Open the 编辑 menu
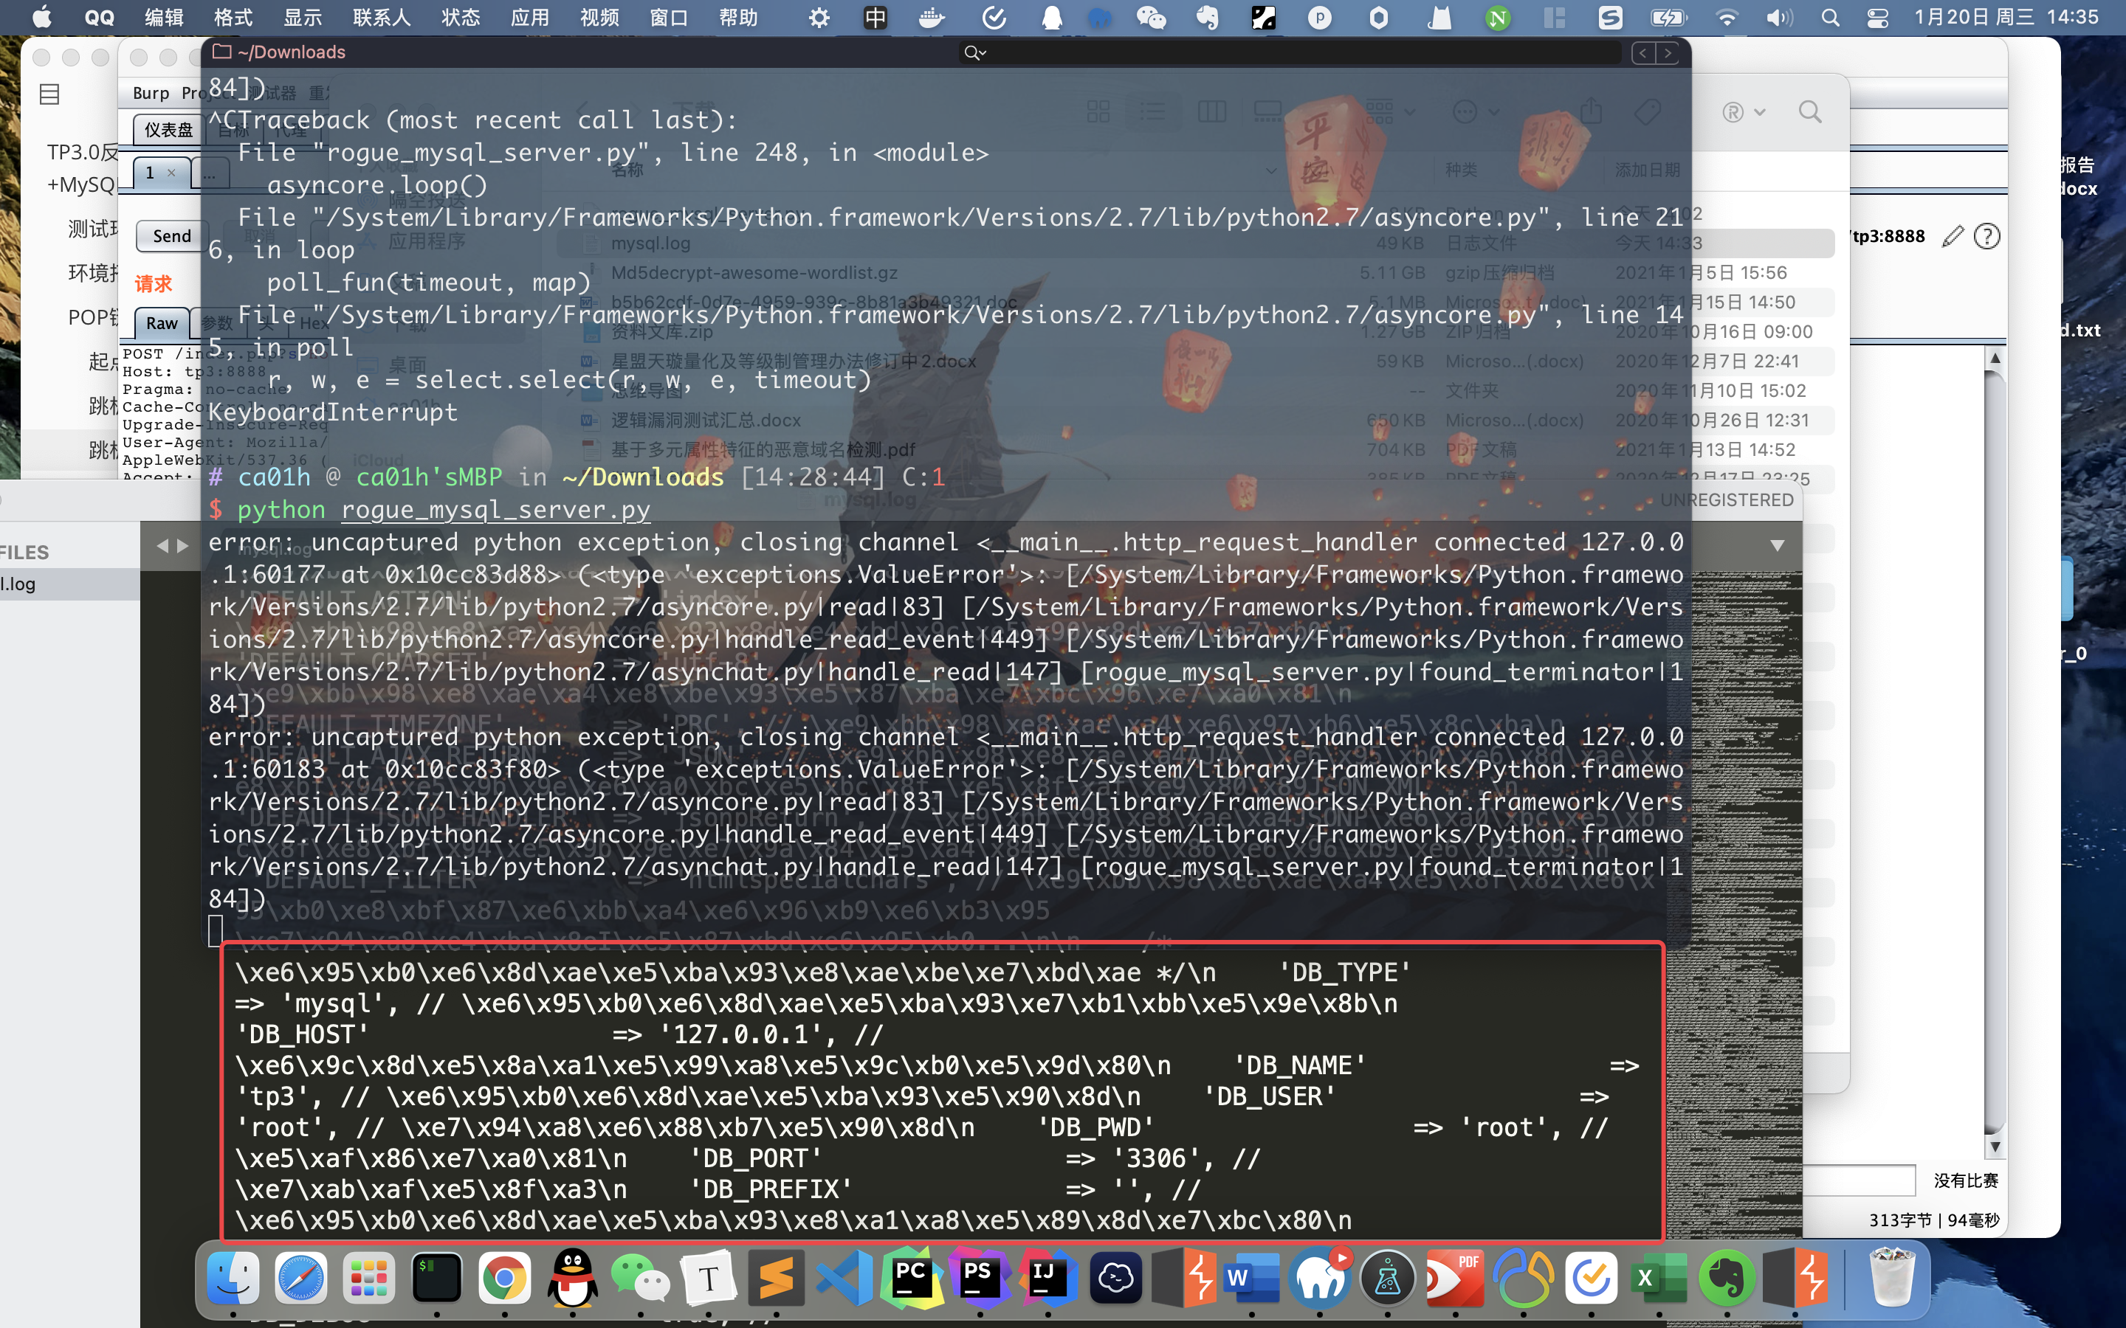 click(163, 18)
